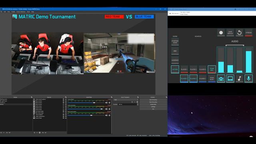Add a new scene with plus icon
Viewport: 256px width, 144px height.
[1, 132]
